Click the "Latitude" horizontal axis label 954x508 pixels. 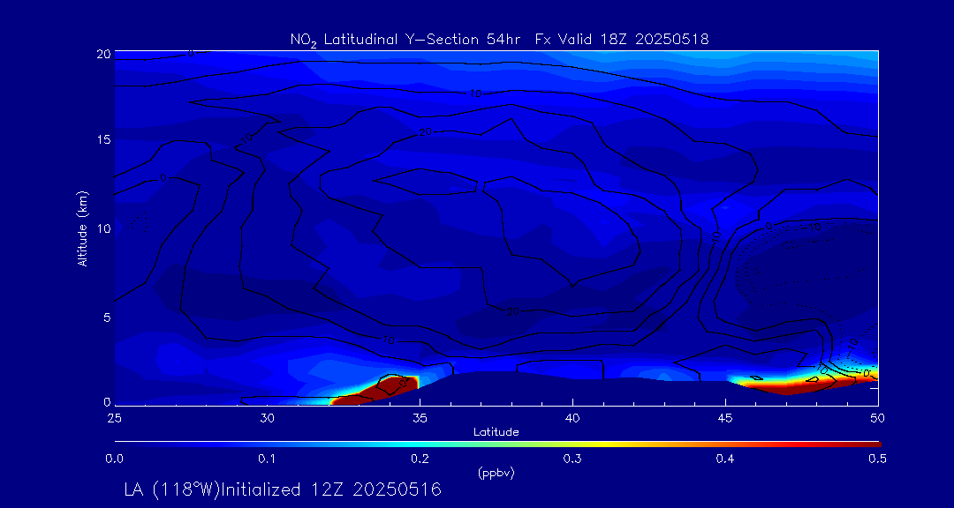pos(496,432)
